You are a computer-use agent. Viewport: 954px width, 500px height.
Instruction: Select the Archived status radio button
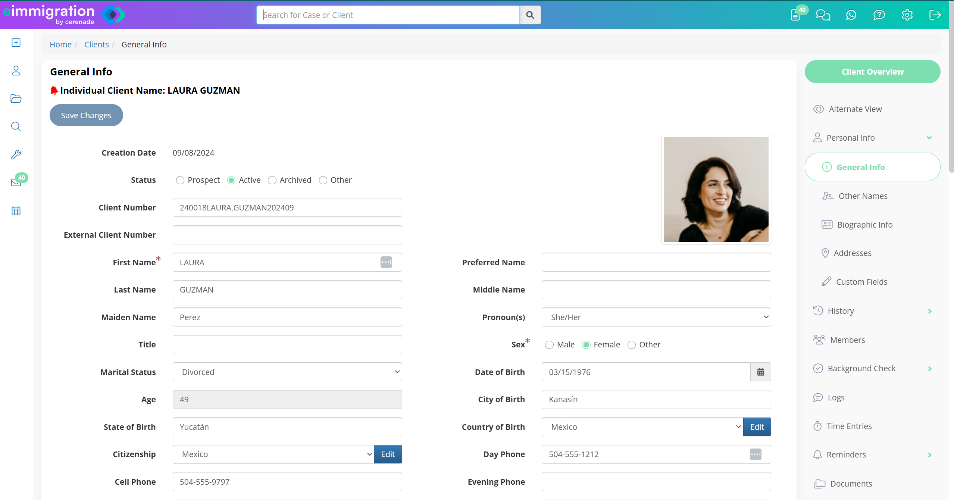click(272, 180)
